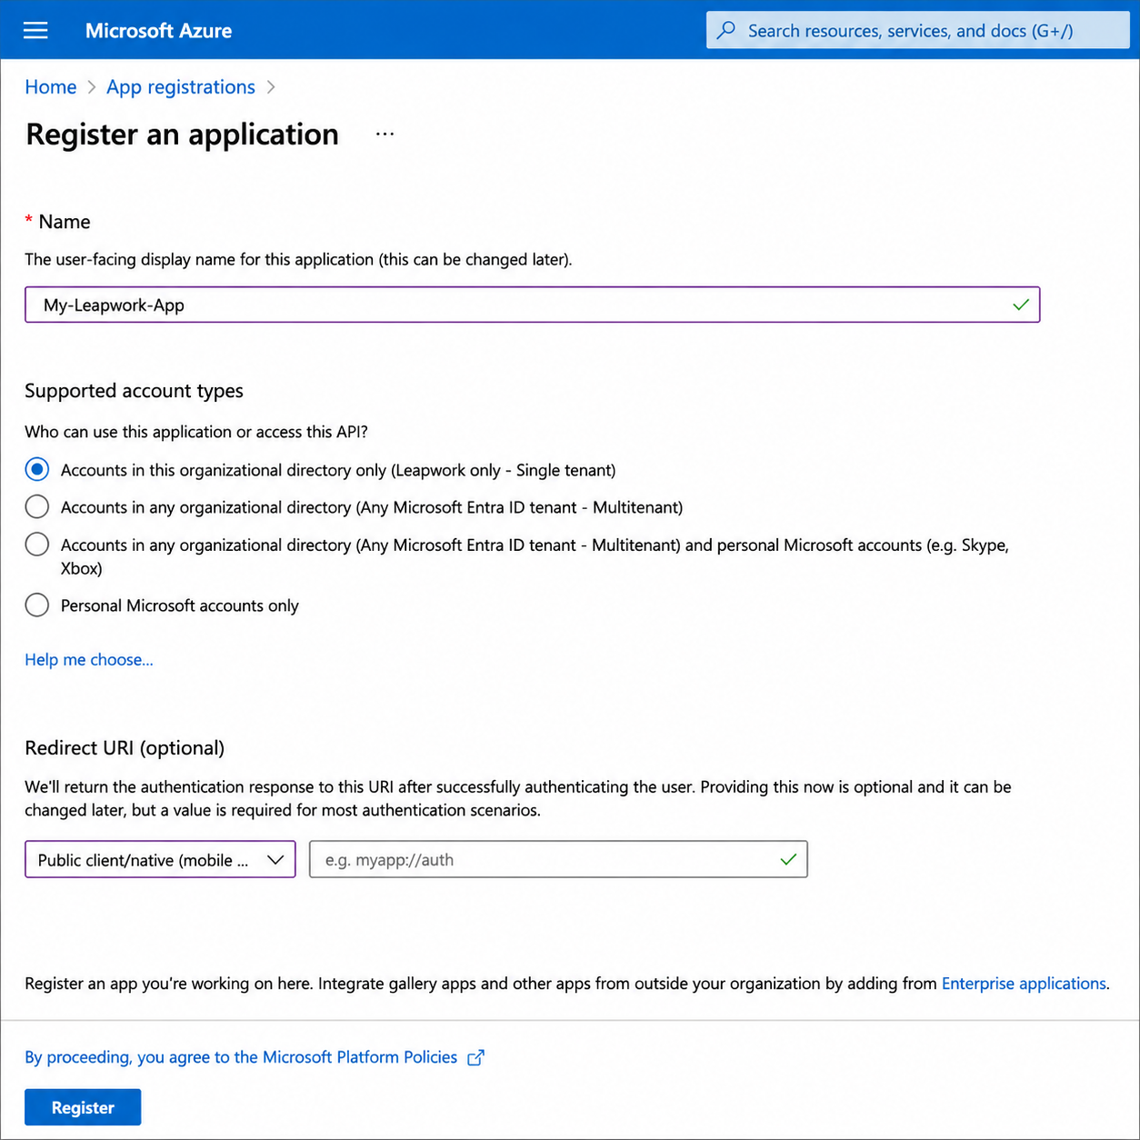The width and height of the screenshot is (1140, 1140).
Task: Select Multitenant organizational directory option
Action: 37,506
